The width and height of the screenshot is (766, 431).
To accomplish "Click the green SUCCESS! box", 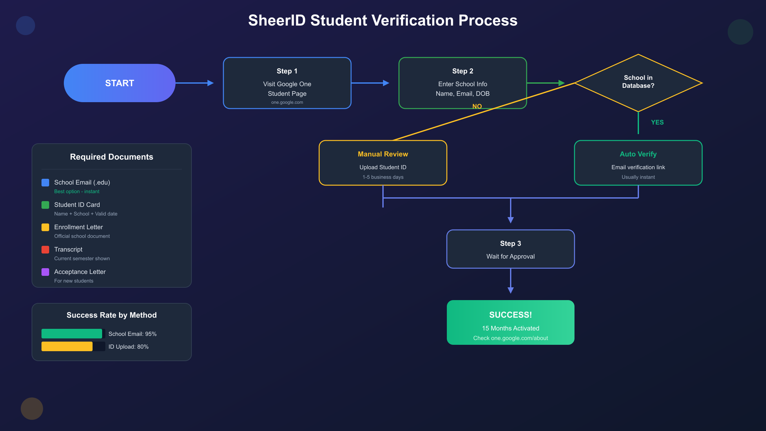I will pos(510,322).
